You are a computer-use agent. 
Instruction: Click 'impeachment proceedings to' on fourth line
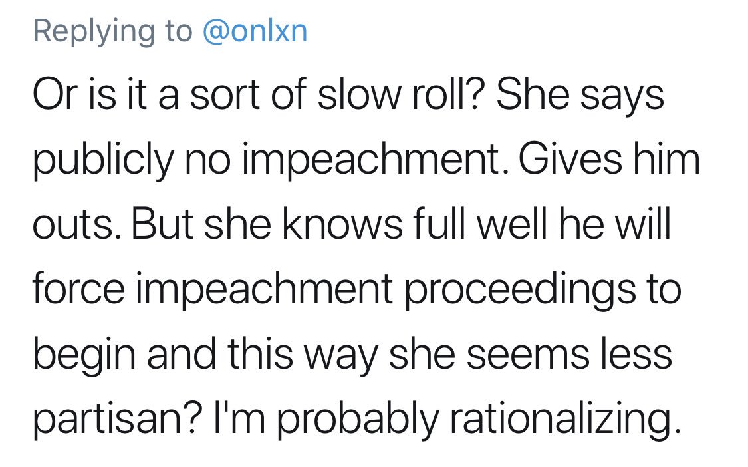click(409, 290)
